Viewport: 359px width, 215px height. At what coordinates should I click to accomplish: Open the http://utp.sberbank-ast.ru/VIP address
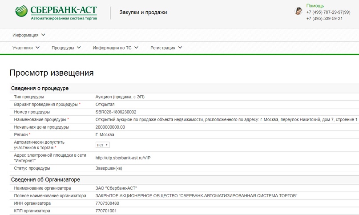click(x=123, y=158)
